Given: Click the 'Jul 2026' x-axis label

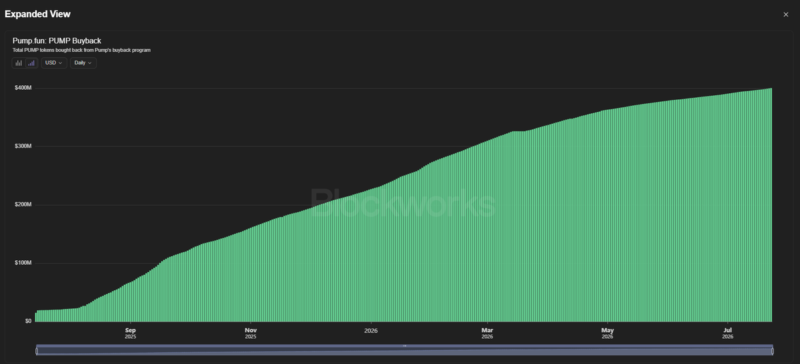Looking at the screenshot, I should [727, 333].
